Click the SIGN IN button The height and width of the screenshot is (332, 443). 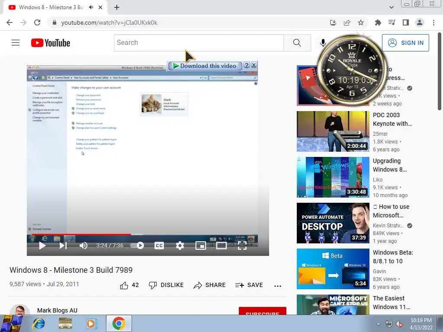pyautogui.click(x=405, y=43)
